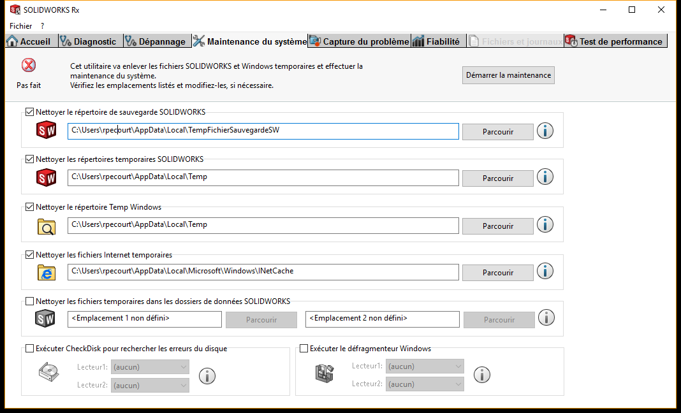Click info icon next to defragmenter drives

482,375
